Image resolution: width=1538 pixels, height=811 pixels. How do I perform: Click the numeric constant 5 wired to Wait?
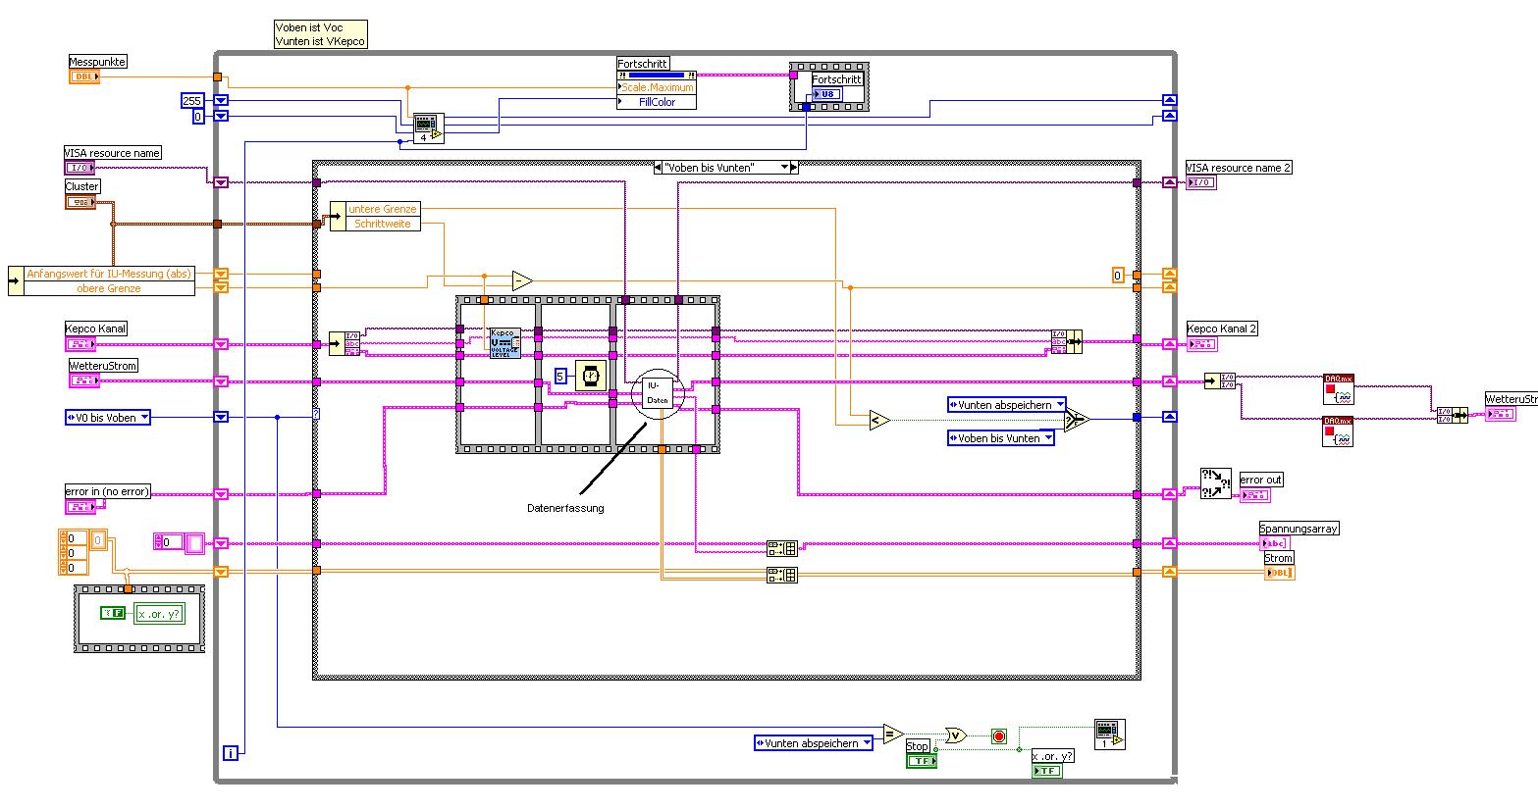(560, 376)
